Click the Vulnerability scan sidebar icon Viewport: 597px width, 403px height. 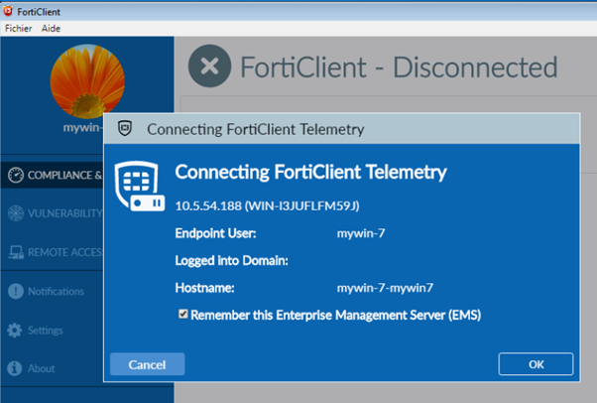click(14, 213)
